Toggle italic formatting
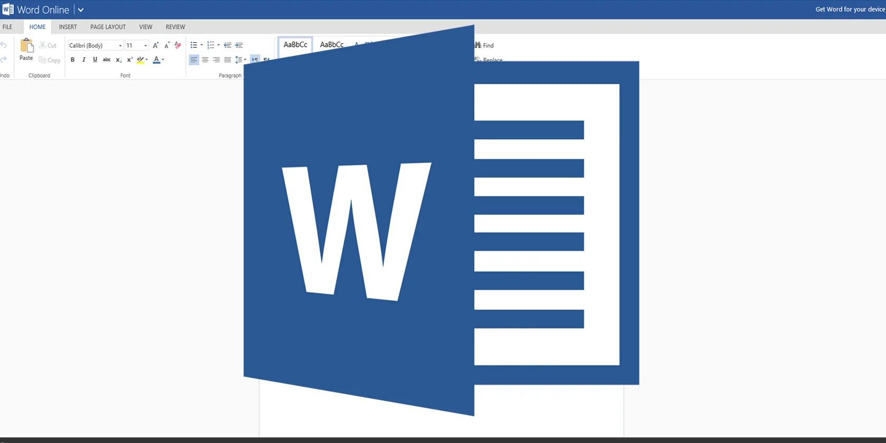The width and height of the screenshot is (886, 443). point(83,60)
